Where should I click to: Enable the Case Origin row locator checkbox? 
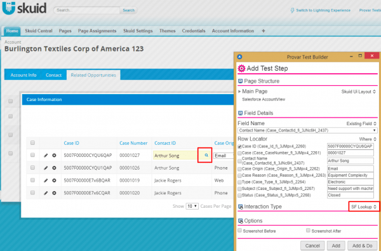pos(239,169)
